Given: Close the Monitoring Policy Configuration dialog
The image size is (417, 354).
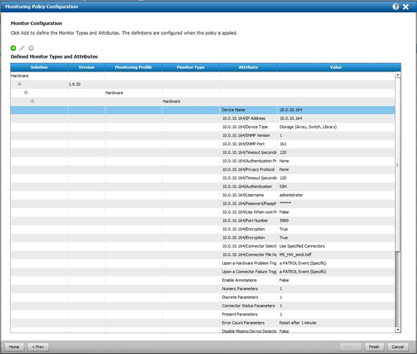Looking at the screenshot, I should 406,7.
